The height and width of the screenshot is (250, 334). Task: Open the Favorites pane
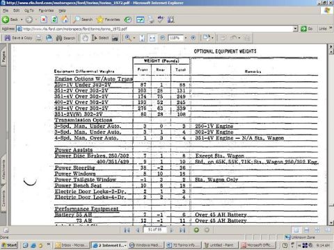click(109, 19)
